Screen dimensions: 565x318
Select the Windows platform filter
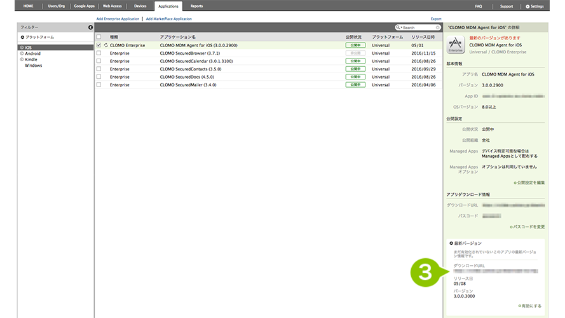coord(33,66)
